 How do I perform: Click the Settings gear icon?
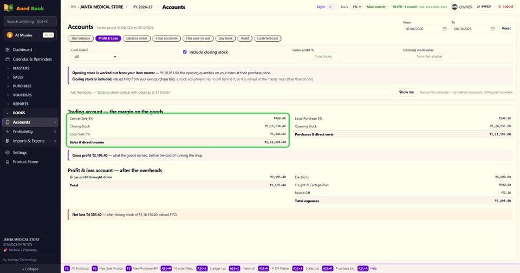(x=7, y=153)
